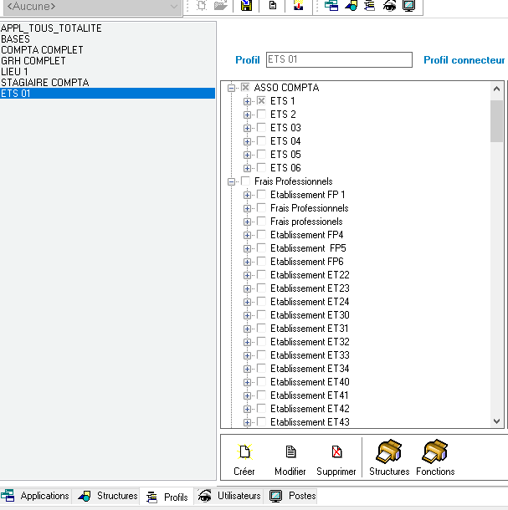
Task: Switch to the Structures bottom tab
Action: [x=108, y=497]
